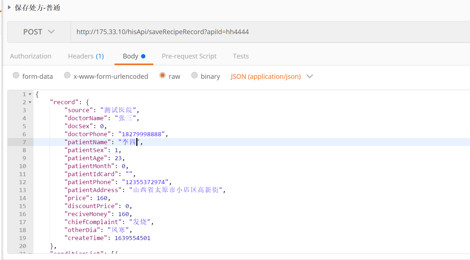Collapse the whole JSON using line 1 fold arrow
The image size is (470, 260).
tap(30, 94)
